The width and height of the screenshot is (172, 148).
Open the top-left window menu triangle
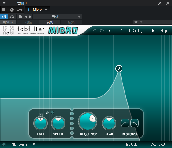(x=4, y=3)
